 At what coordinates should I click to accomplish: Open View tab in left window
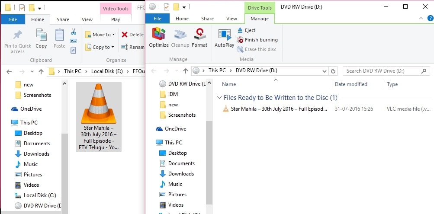coord(87,19)
